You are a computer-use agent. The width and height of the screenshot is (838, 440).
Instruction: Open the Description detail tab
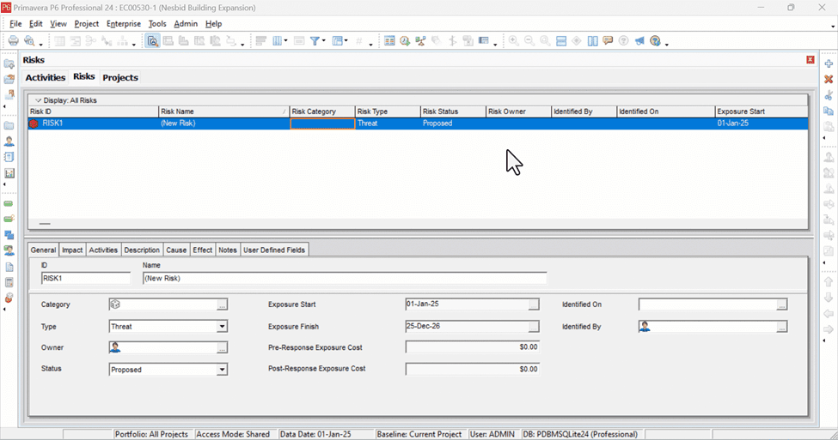coord(142,250)
